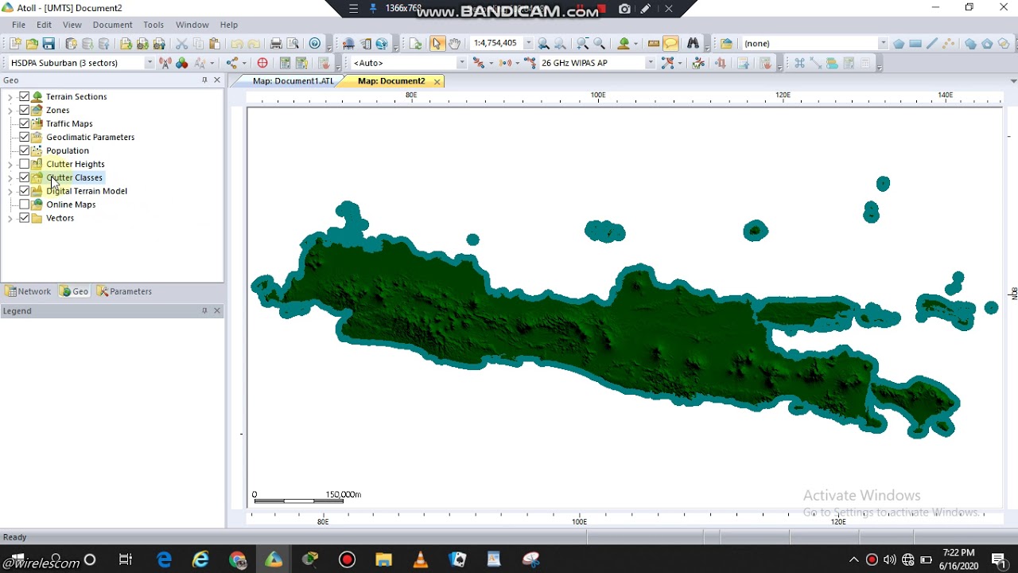Click the tree terrain profile icon
The image size is (1018, 573).
(x=624, y=44)
